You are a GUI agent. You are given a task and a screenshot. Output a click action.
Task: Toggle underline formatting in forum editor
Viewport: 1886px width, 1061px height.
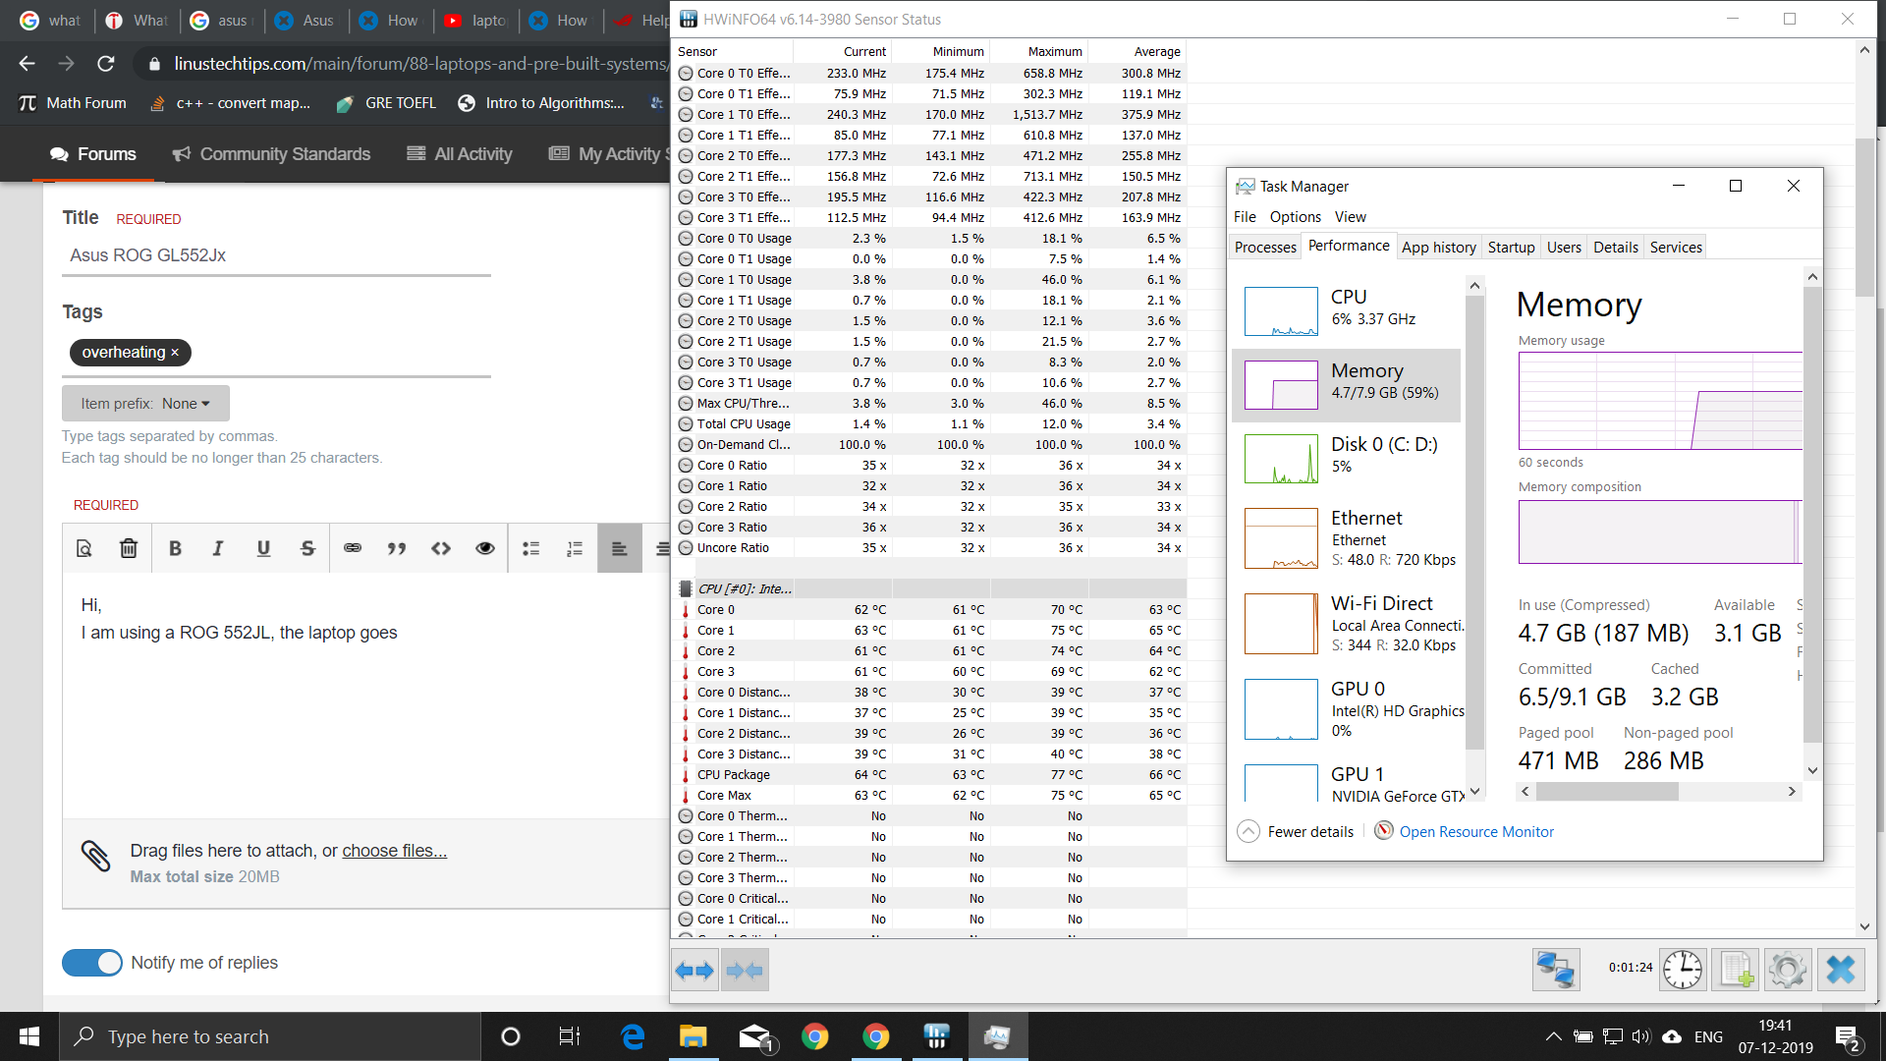(x=263, y=548)
